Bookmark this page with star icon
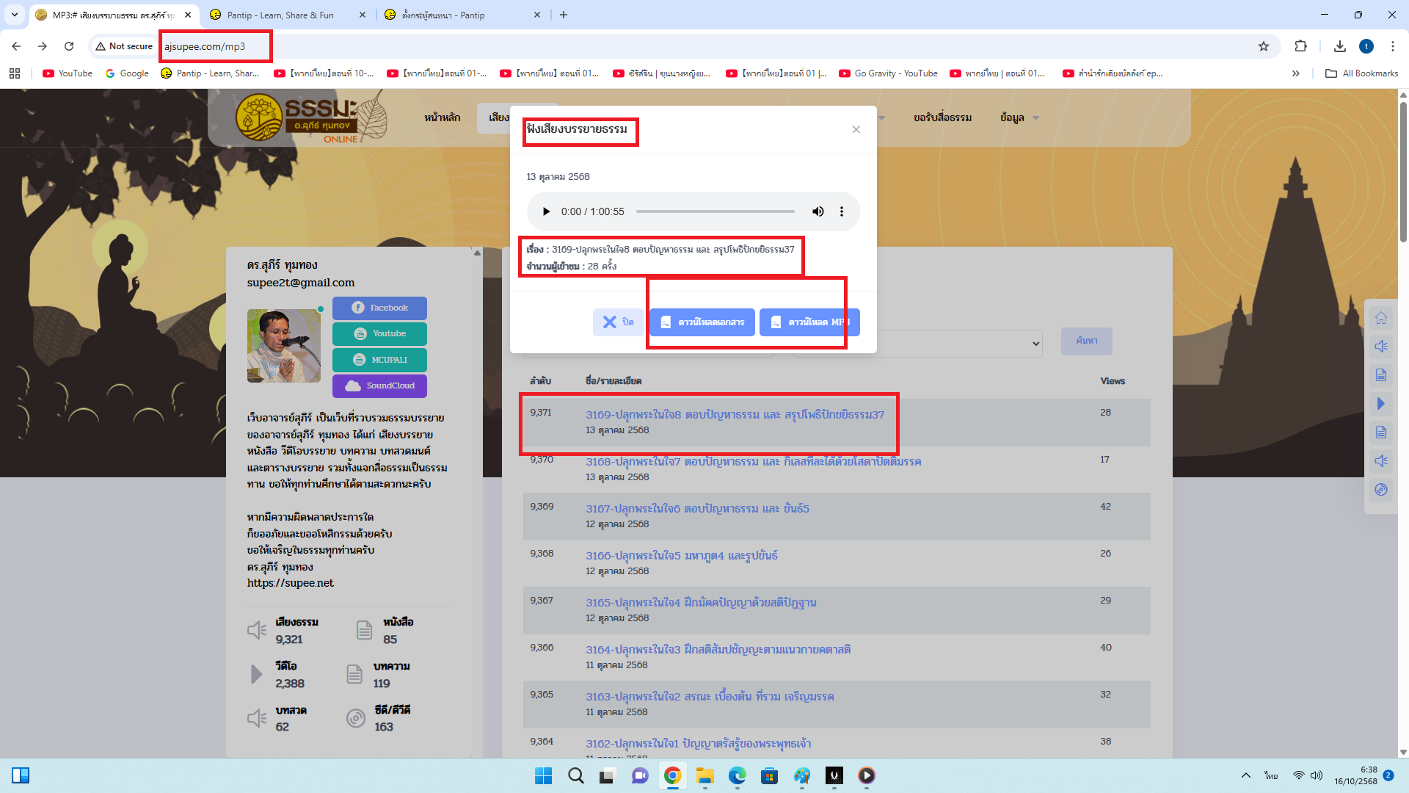1409x793 pixels. pyautogui.click(x=1263, y=46)
